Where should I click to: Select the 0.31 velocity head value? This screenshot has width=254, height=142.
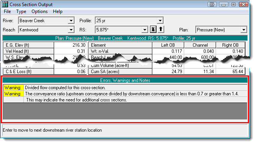[x=71, y=51]
